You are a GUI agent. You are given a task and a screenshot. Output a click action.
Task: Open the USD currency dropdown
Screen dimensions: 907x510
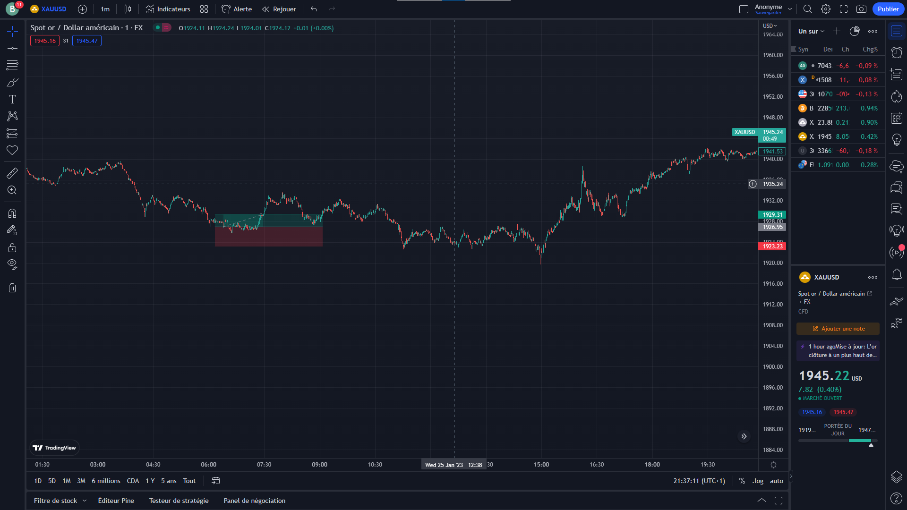click(x=770, y=25)
